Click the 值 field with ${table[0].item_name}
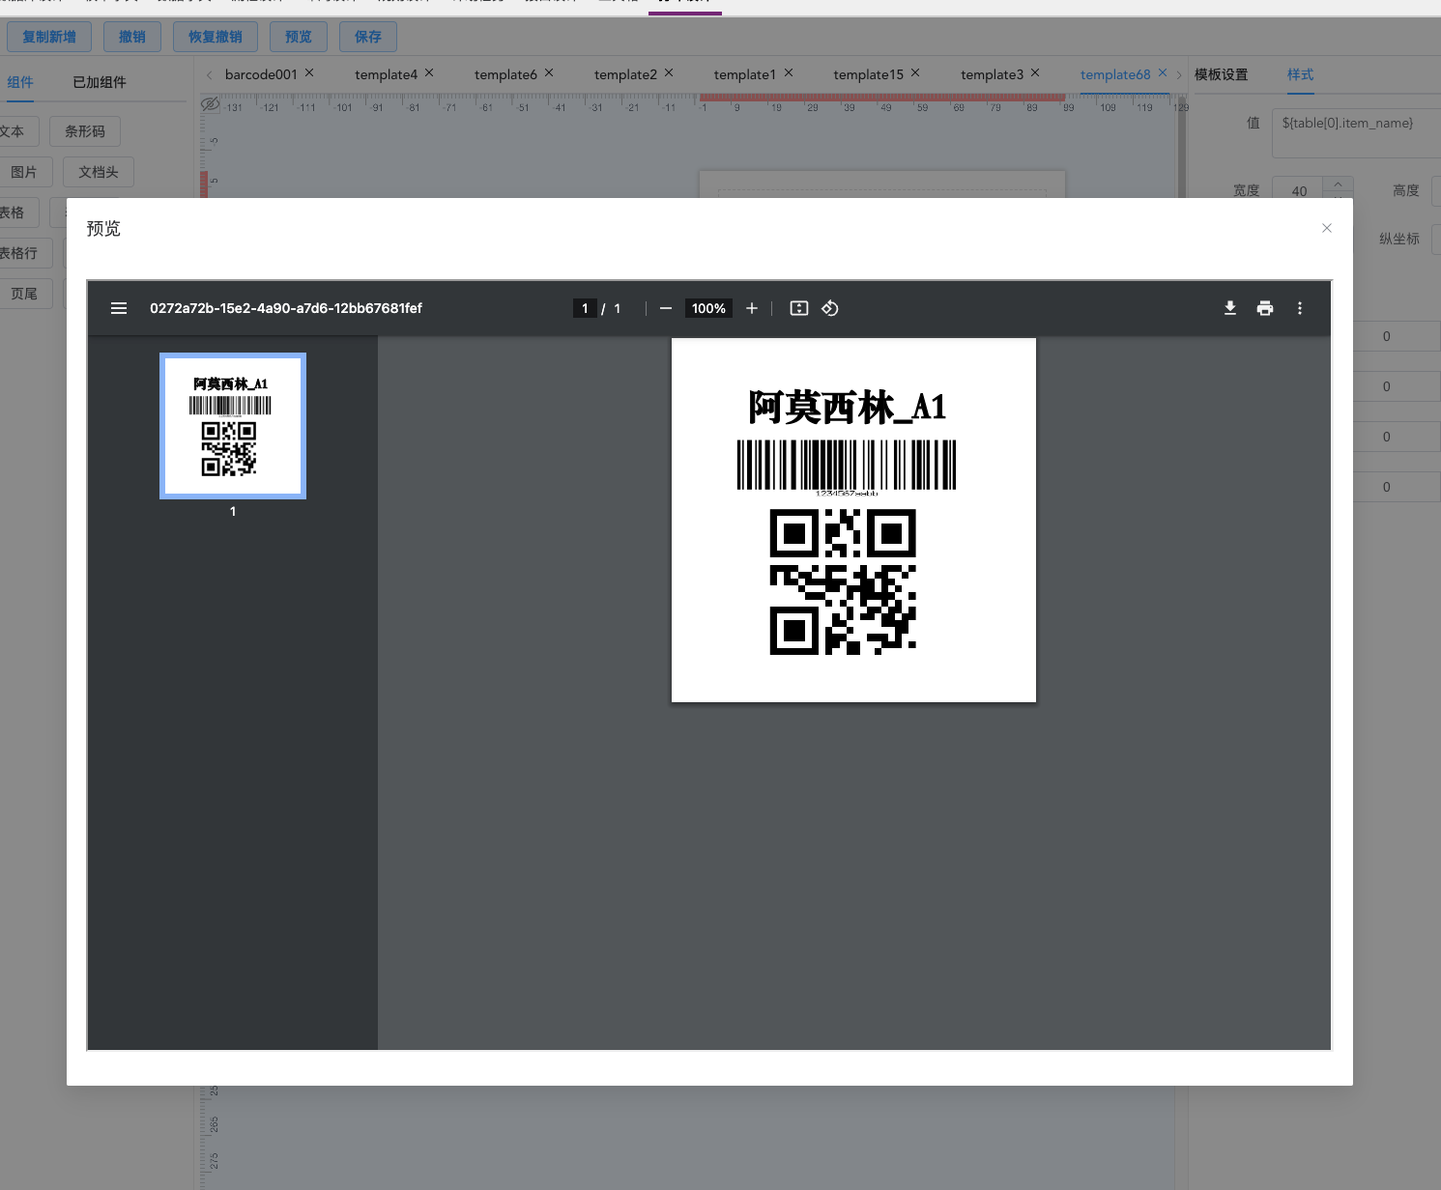 click(x=1356, y=132)
